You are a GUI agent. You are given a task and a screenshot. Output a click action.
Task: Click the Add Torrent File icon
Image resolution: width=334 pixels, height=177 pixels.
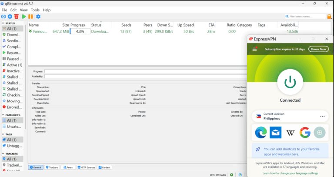(x=10, y=17)
